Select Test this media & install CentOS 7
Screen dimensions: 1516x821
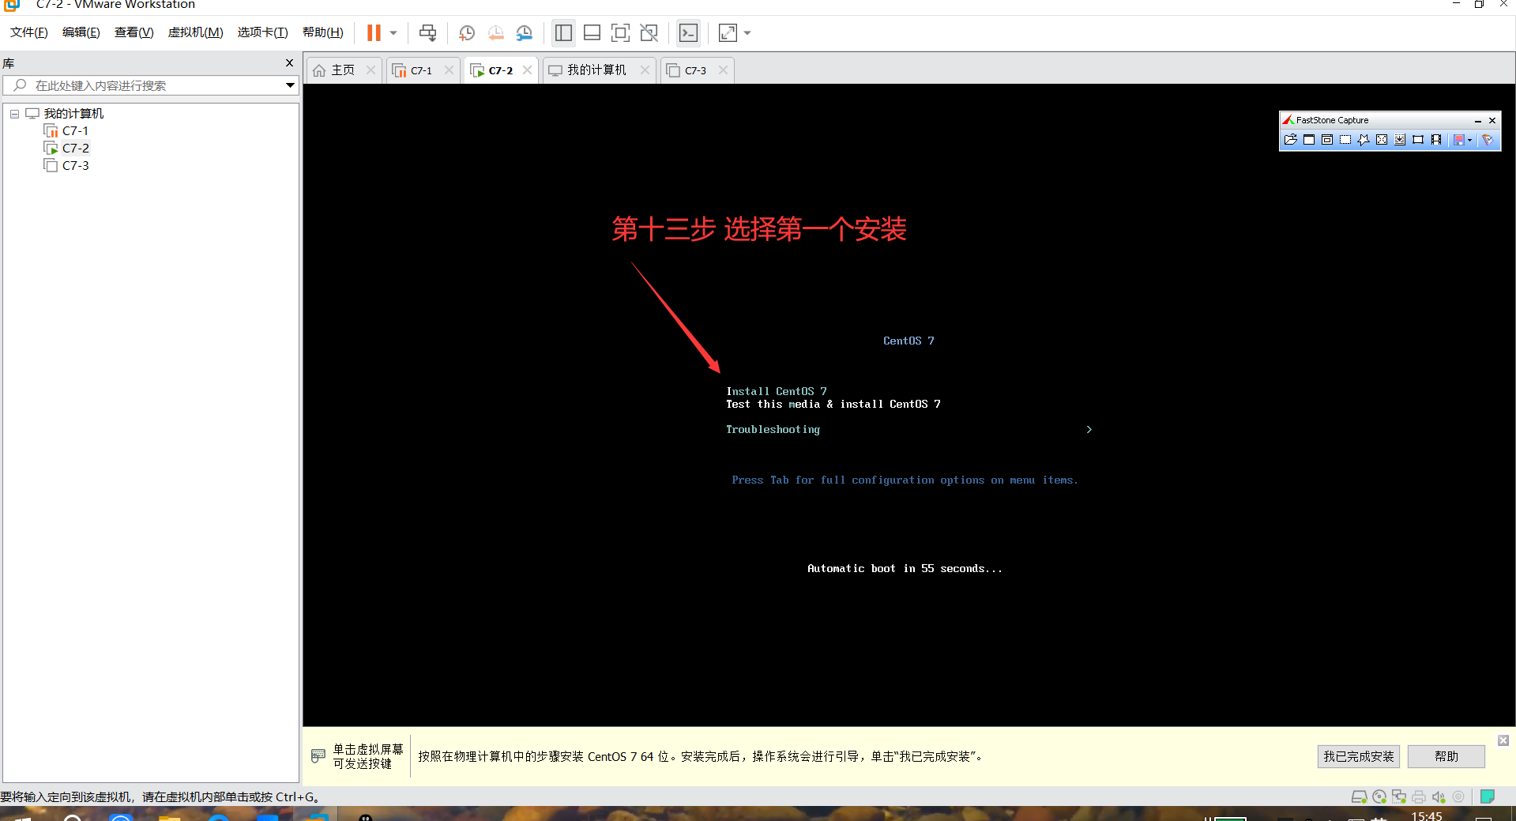click(x=833, y=404)
